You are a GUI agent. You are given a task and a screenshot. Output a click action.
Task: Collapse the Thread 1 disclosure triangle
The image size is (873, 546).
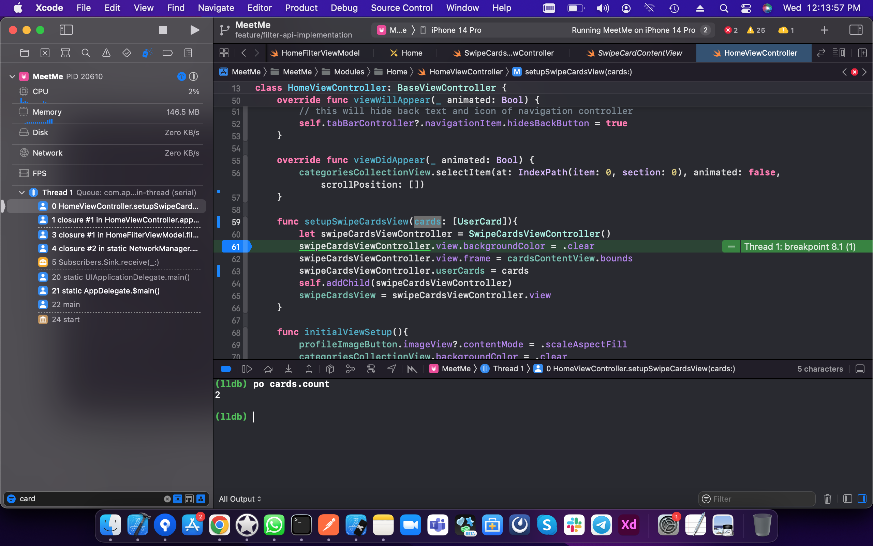21,192
